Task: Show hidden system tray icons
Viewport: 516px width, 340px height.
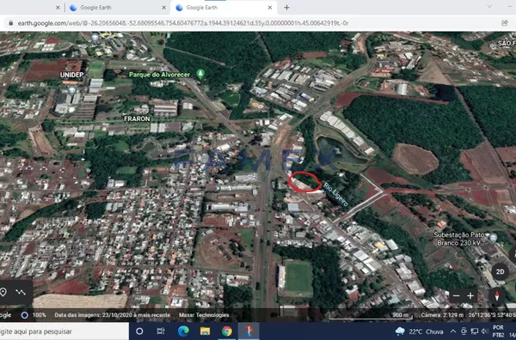Action: pos(453,331)
